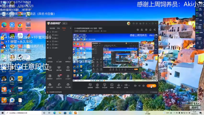Expand the pill dropdown beside the app logo
Viewport: 204px width, 115px height.
65,23
